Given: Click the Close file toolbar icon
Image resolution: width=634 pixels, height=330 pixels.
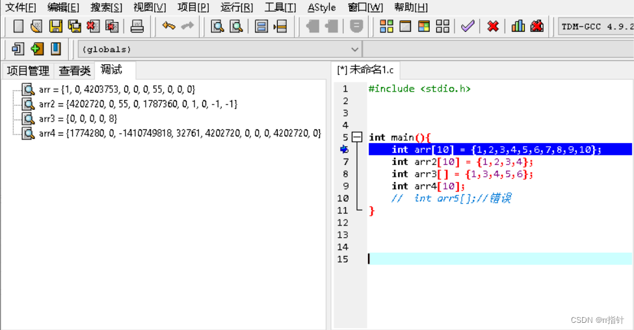Looking at the screenshot, I should [93, 26].
